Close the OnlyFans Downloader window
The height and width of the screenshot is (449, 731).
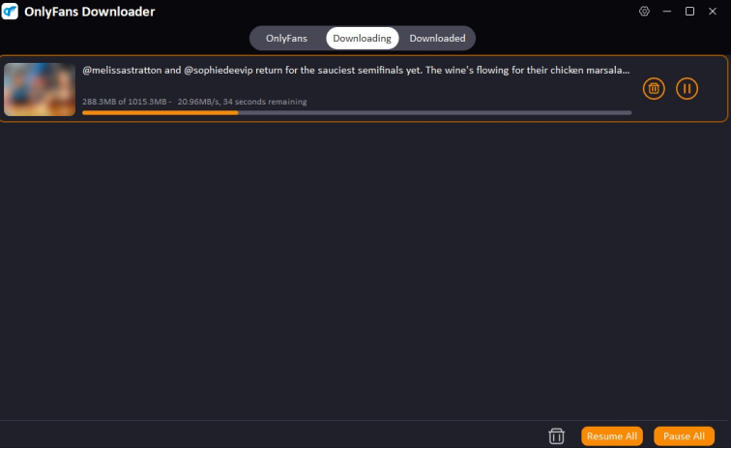[713, 12]
